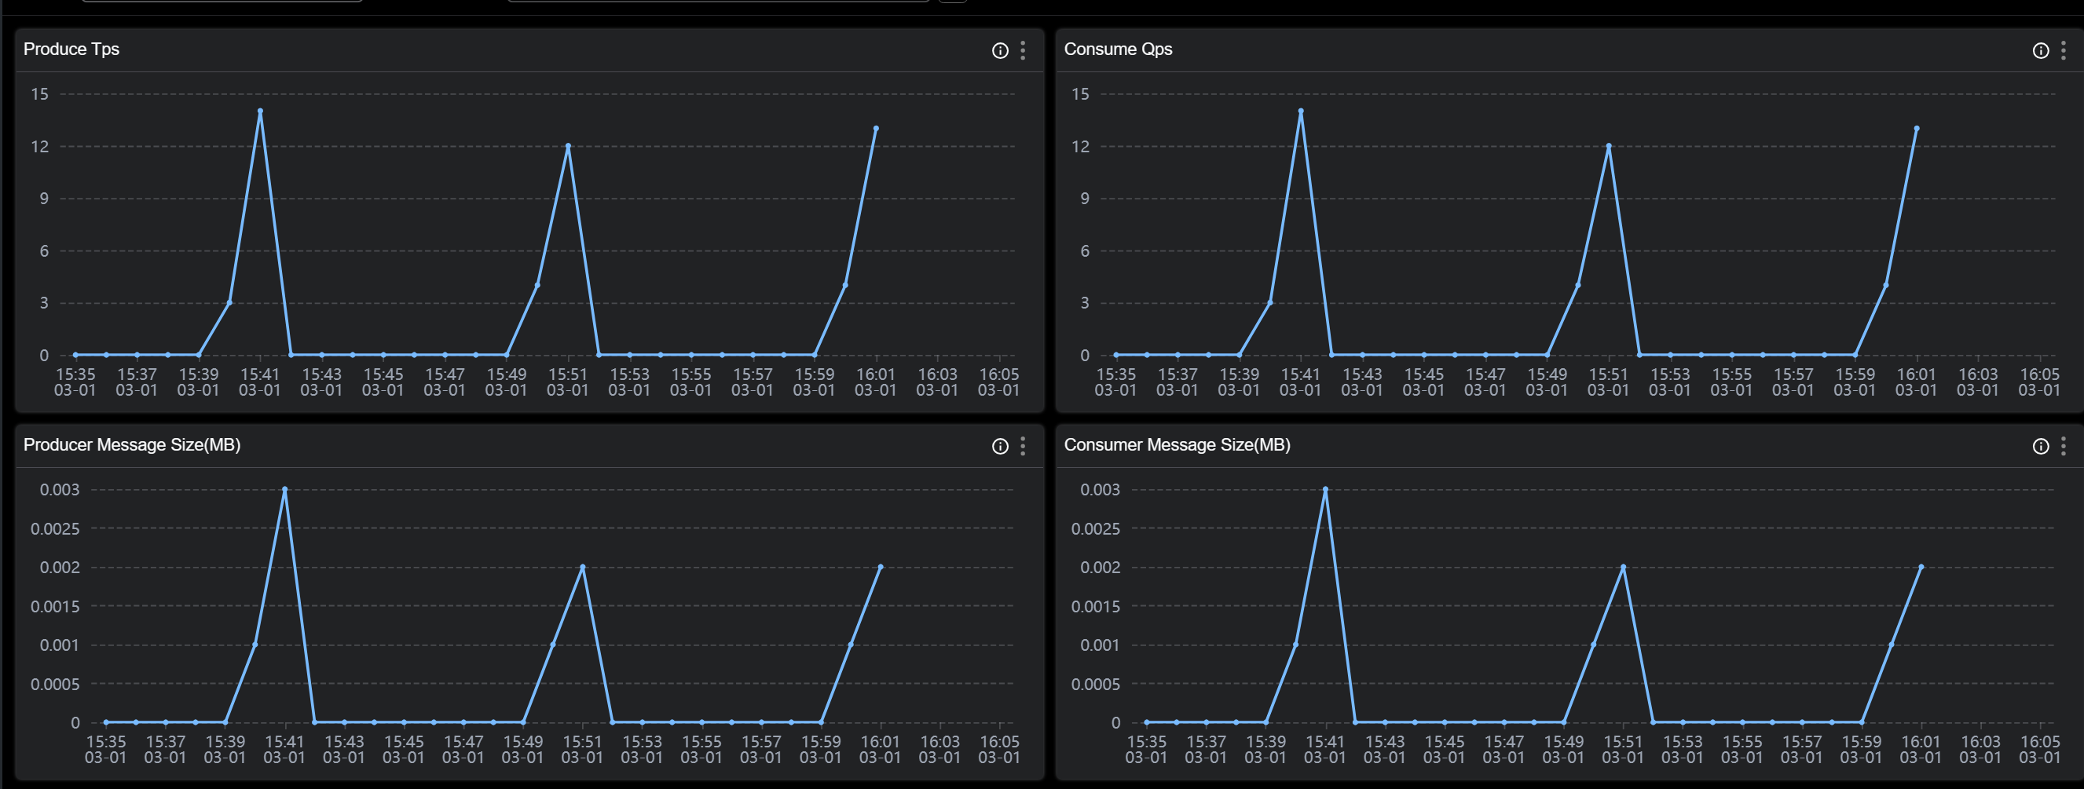The height and width of the screenshot is (789, 2084).
Task: Open info icon on Consume Qps panel
Action: [x=2040, y=51]
